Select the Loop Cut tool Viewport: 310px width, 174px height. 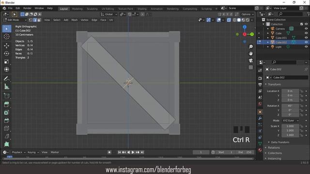pyautogui.click(x=7, y=128)
